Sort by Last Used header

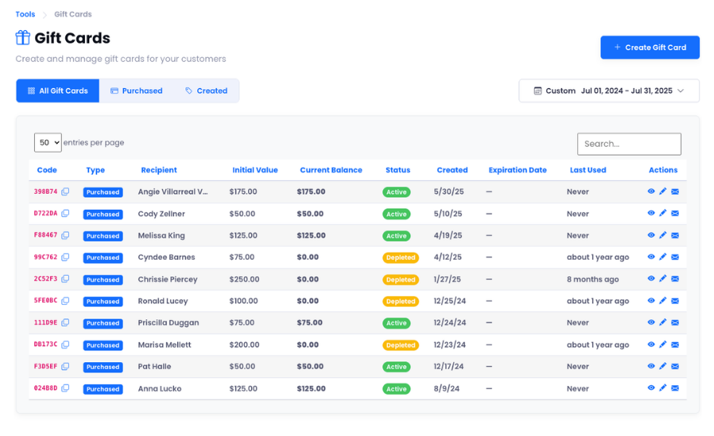[588, 170]
